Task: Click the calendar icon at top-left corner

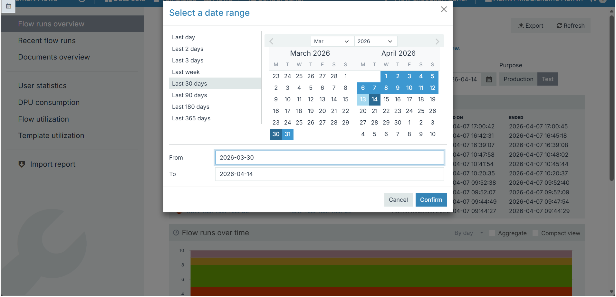Action: click(8, 6)
